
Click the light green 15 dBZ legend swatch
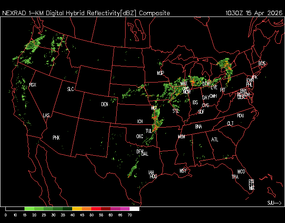pos(29,209)
